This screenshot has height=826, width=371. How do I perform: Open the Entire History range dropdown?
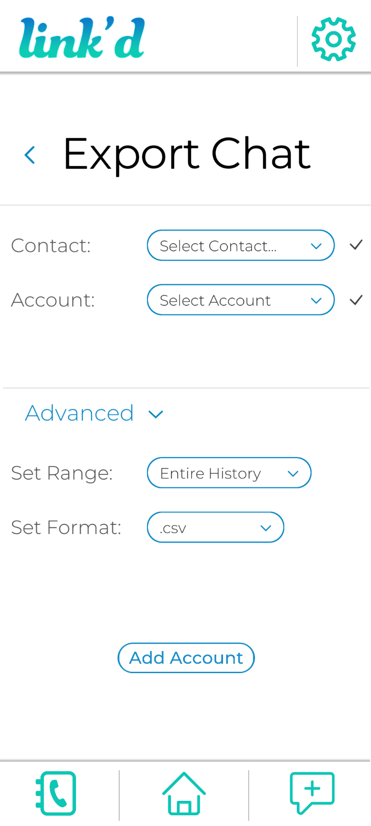tap(229, 473)
